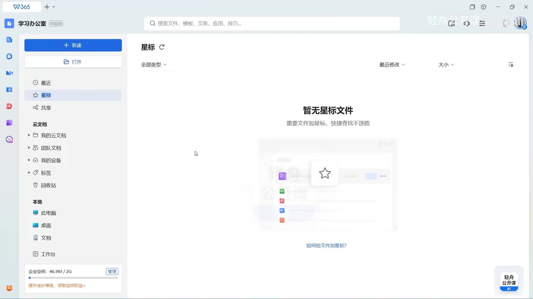The height and width of the screenshot is (299, 533).
Task: Click the 学习办公室 workspace name
Action: pyautogui.click(x=32, y=24)
